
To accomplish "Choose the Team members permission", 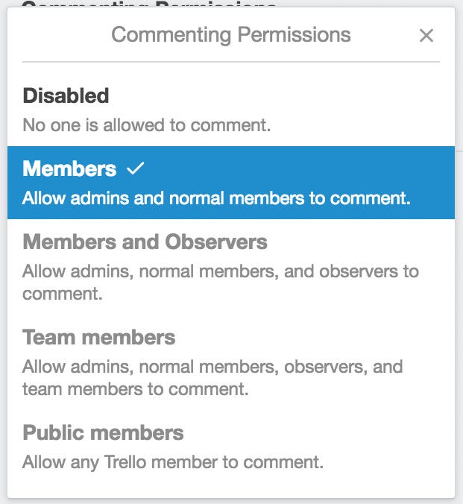I will [98, 337].
